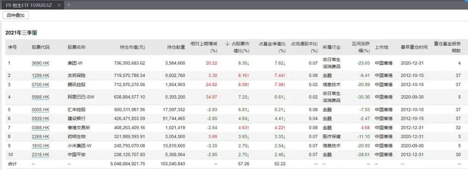This screenshot has width=468, height=170.
Task: Open stock code link 9988.HK
Action: (41, 97)
